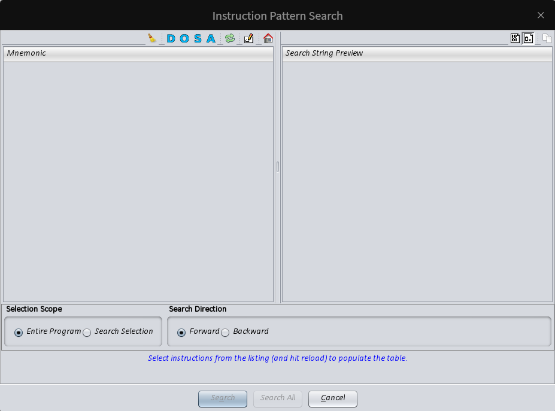
Task: Choose Backward search direction
Action: (x=245, y=331)
